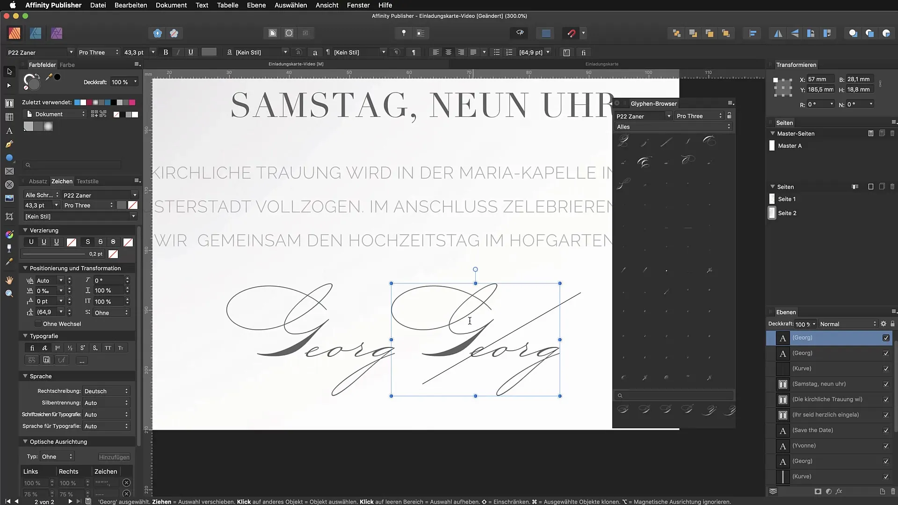Click pink swatch in recently used colors
This screenshot has height=505, width=898.
click(132, 102)
